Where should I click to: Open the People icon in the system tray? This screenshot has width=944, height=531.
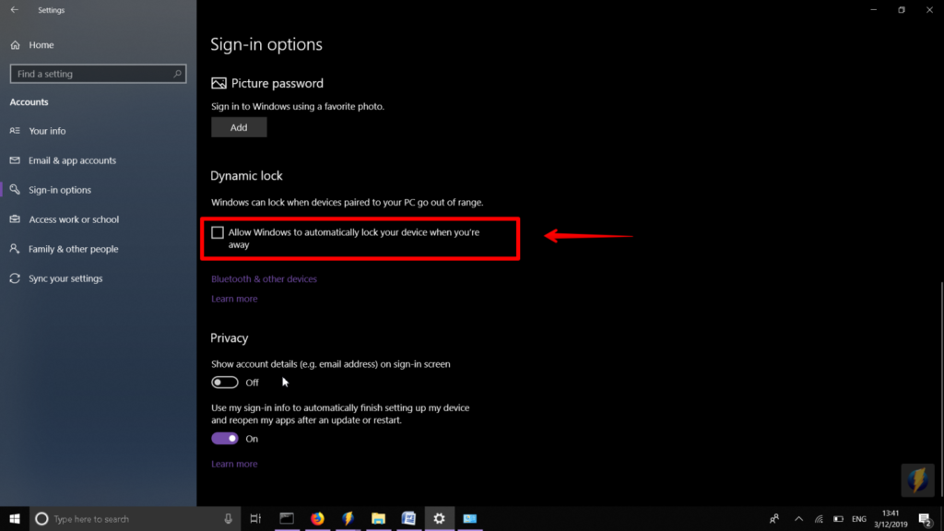tap(774, 518)
